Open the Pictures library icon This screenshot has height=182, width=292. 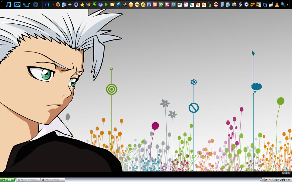click(x=17, y=5)
